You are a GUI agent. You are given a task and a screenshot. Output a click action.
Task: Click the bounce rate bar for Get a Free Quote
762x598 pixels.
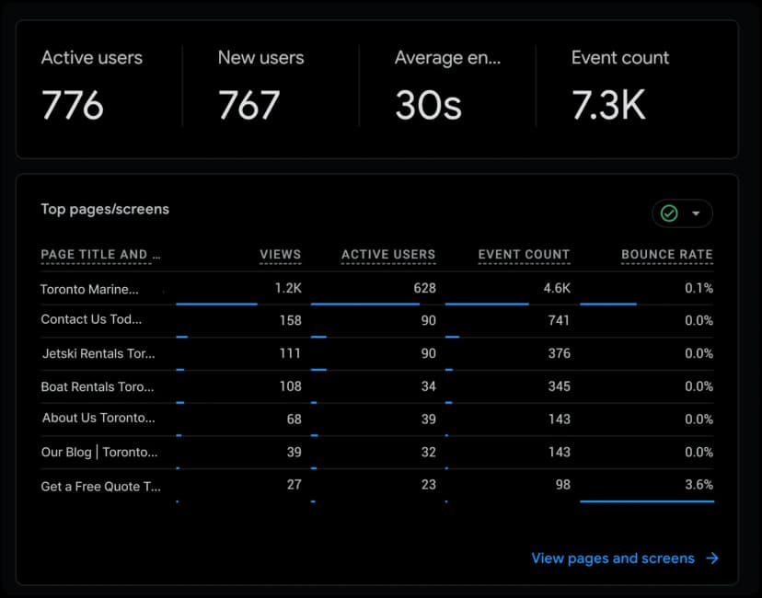tap(646, 499)
